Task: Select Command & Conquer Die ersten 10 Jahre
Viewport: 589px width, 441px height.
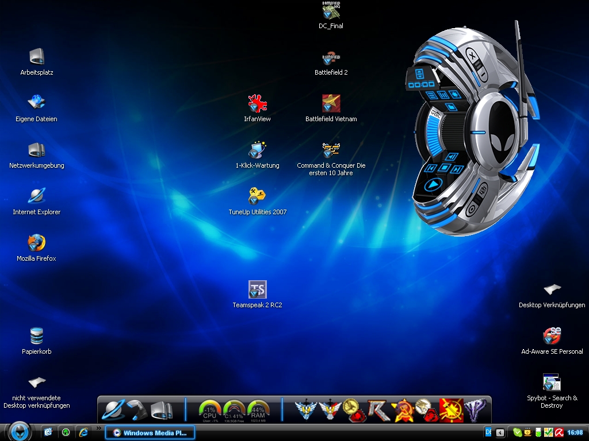Action: coord(331,158)
